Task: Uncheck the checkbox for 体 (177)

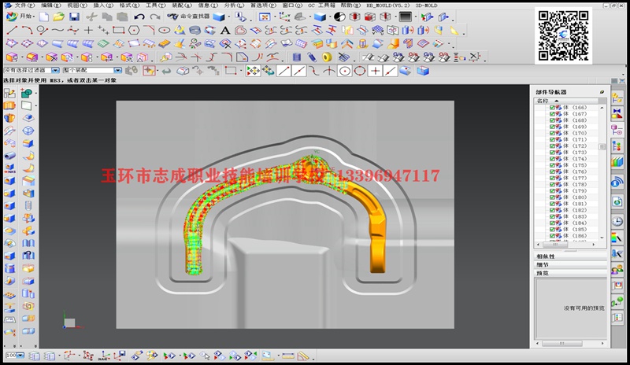Action: [552, 179]
